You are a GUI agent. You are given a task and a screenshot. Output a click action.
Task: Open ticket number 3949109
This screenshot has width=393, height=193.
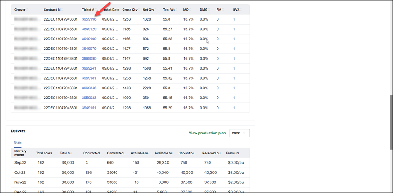[89, 39]
